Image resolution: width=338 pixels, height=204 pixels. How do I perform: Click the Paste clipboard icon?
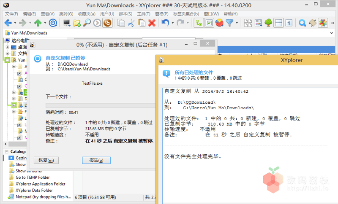click(x=142, y=23)
